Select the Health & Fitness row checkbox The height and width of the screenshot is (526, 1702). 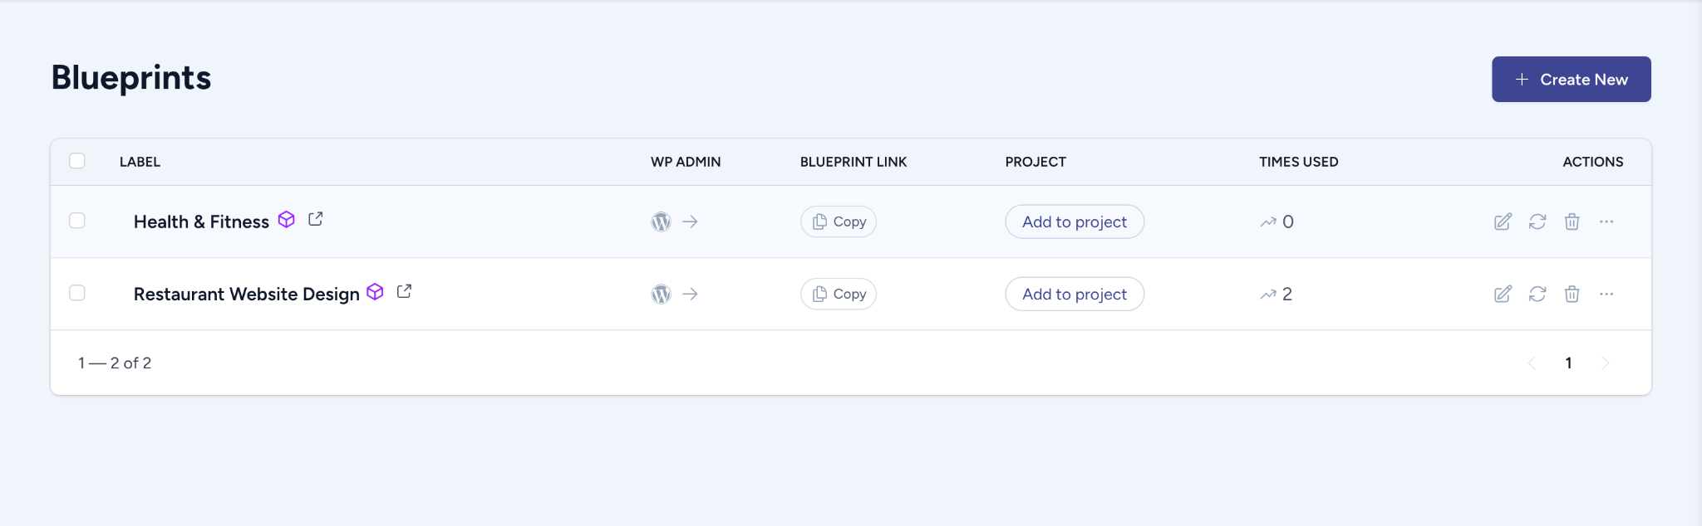pyautogui.click(x=77, y=222)
